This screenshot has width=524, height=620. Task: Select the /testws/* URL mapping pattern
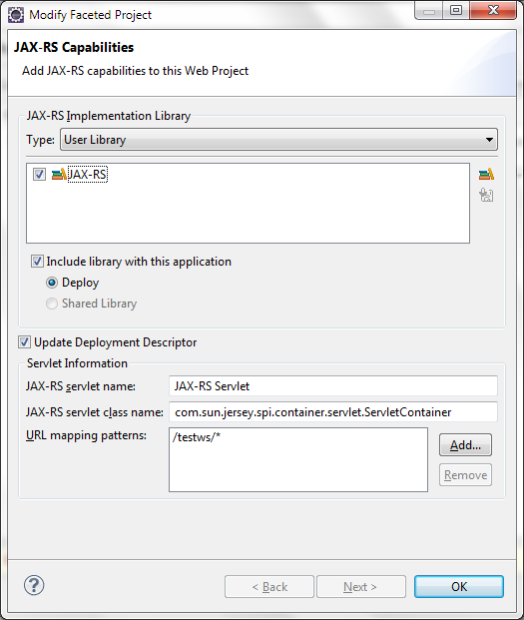click(197, 437)
